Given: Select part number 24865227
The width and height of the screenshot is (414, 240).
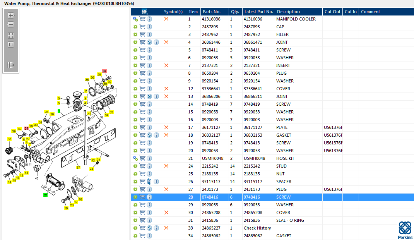Looking at the screenshot, I should point(211,228).
